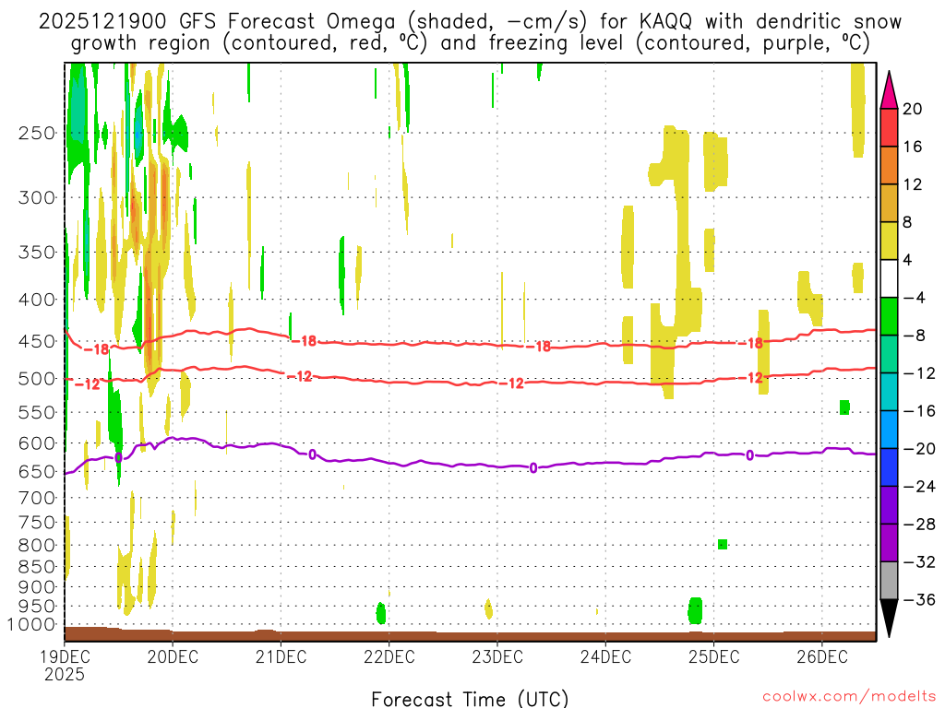Click the 2025 year label under 19DEC
The image size is (945, 708).
(x=65, y=674)
